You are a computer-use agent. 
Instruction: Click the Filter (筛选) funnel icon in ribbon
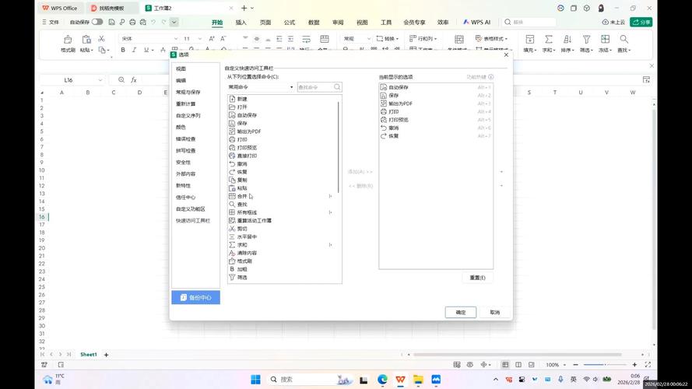[586, 39]
